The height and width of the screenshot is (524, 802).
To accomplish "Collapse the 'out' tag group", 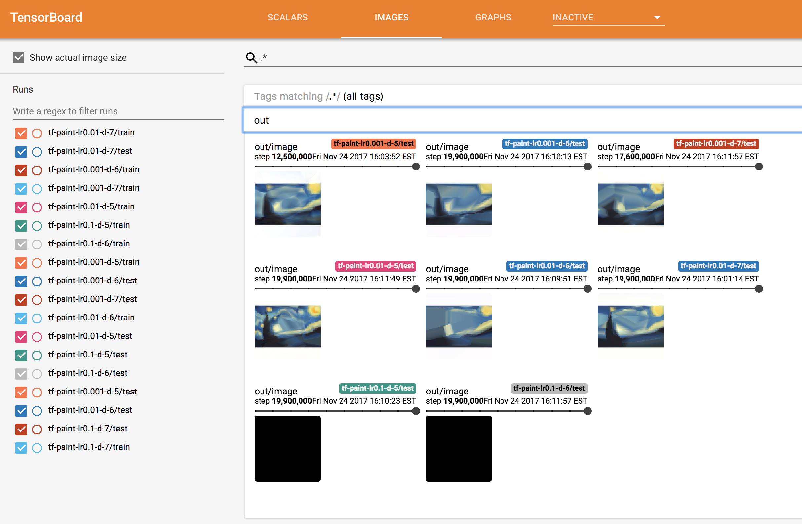I will pos(522,120).
